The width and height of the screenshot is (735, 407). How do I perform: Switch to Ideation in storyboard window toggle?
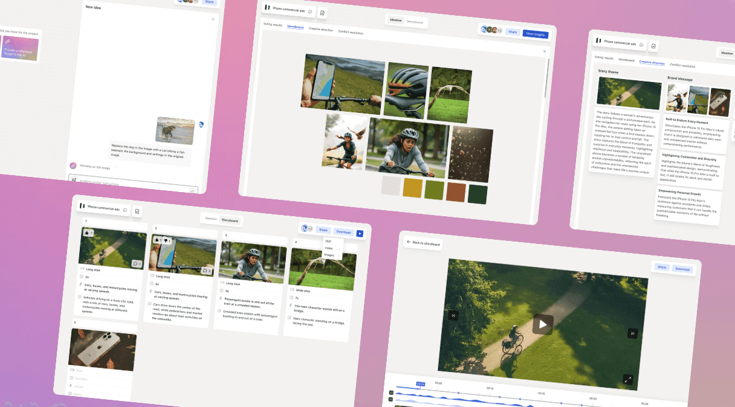[211, 219]
